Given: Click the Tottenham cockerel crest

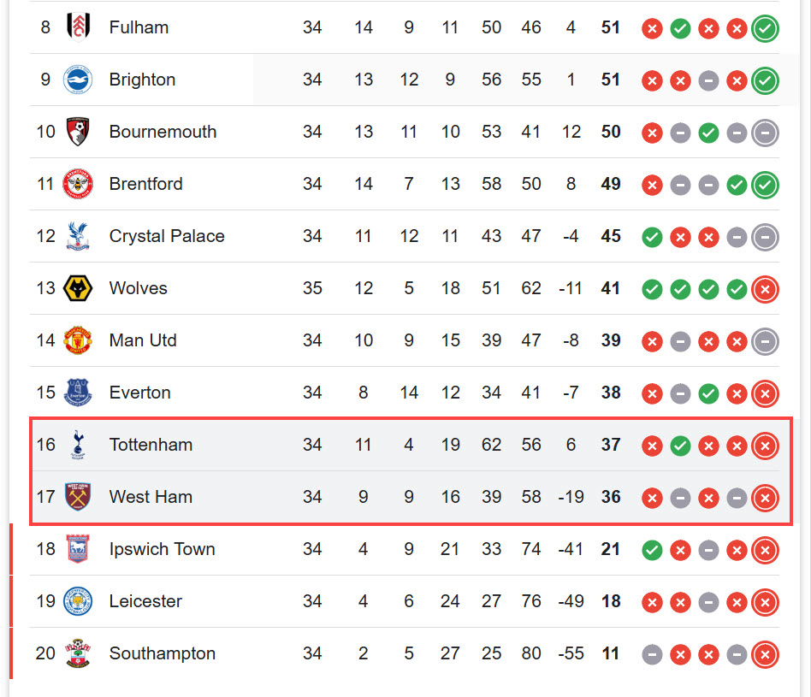Looking at the screenshot, I should [x=78, y=445].
